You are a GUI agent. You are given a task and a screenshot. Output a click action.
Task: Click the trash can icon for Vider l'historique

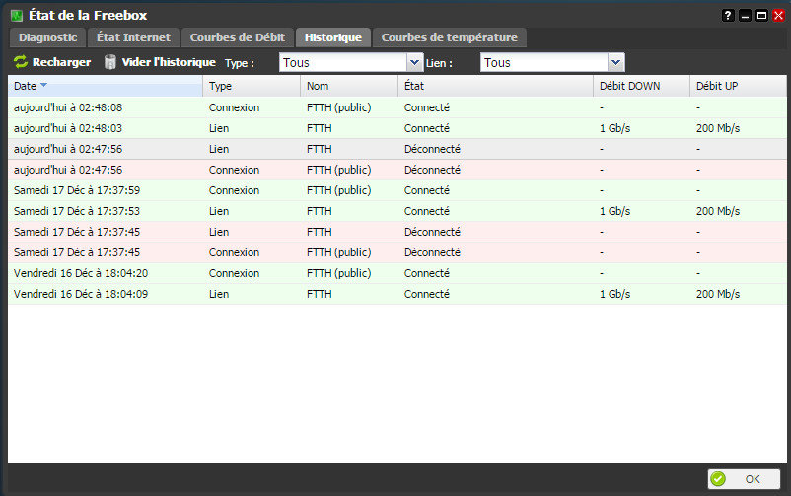(x=110, y=62)
